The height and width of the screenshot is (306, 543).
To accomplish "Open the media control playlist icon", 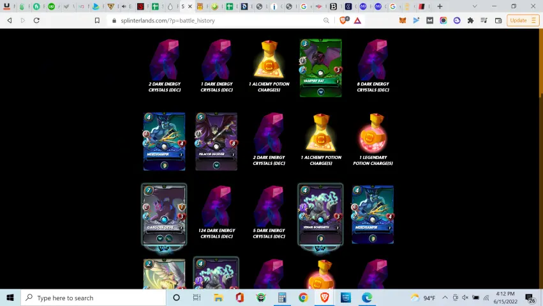I will [x=484, y=20].
